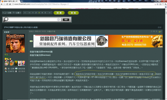The height and width of the screenshot is (100, 167).
Task: Open new browser tab button
Action: click(x=22, y=1)
